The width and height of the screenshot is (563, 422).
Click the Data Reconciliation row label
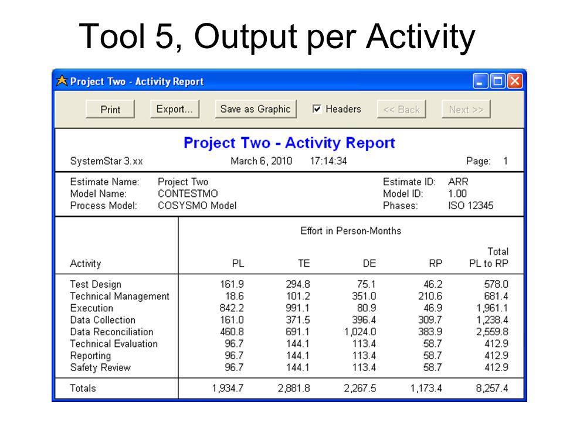(111, 332)
